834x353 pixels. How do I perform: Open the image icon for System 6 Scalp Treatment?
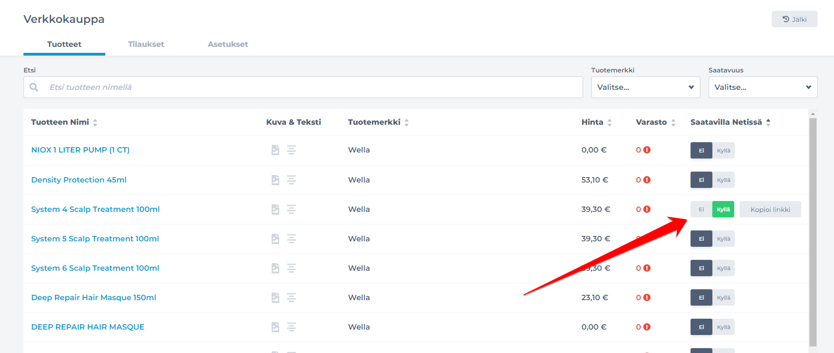click(x=275, y=268)
